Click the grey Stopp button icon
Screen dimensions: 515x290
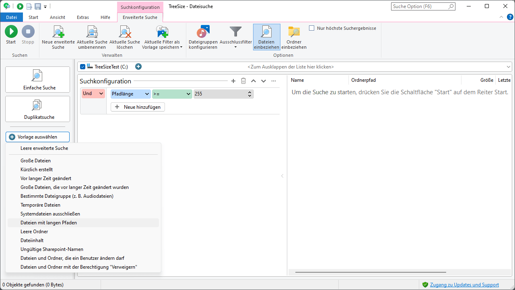pyautogui.click(x=28, y=32)
